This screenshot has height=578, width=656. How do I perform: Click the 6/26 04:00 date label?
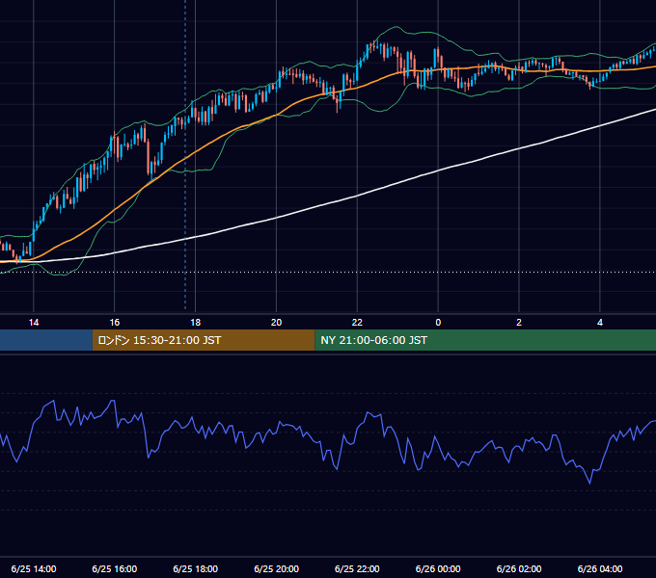[x=600, y=568]
